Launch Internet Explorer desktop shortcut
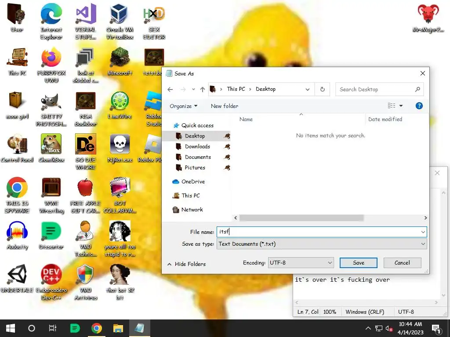Viewport: 450px width, 337px height. coord(51,22)
